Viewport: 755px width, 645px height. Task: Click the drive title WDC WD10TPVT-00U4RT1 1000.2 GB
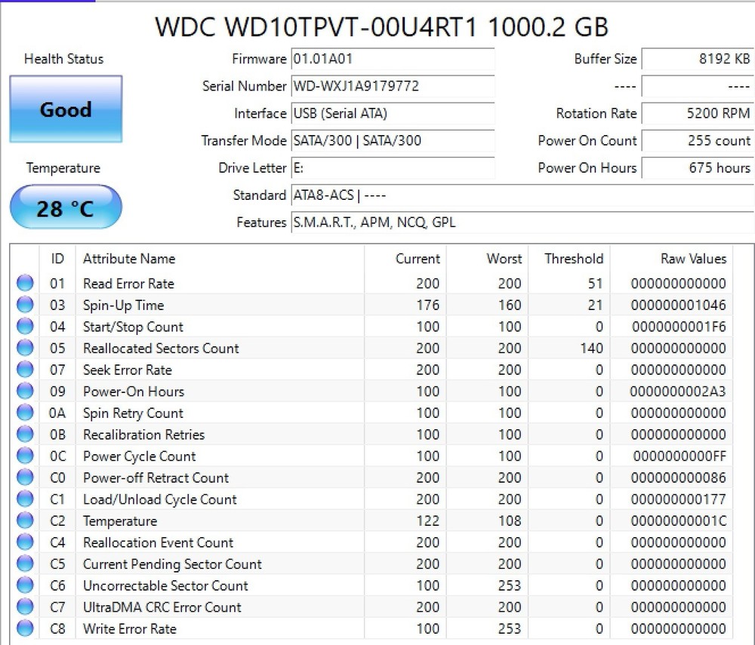click(x=381, y=26)
